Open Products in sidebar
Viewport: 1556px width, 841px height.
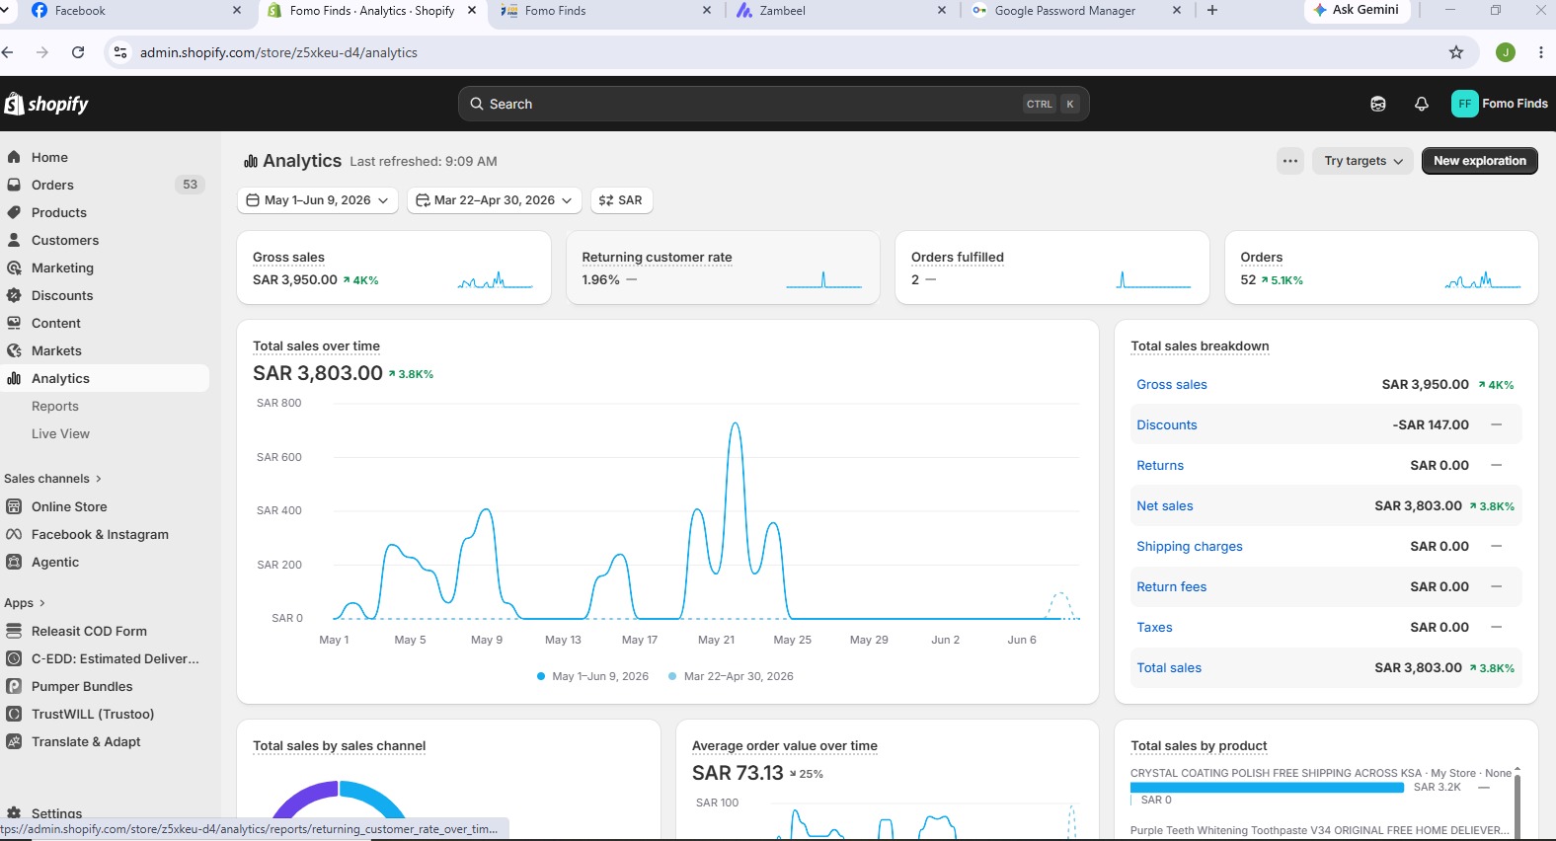[x=59, y=212]
